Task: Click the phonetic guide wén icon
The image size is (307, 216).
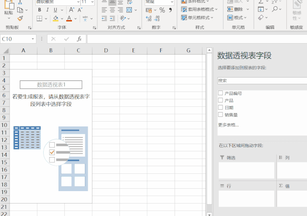Action: pyautogui.click(x=85, y=19)
